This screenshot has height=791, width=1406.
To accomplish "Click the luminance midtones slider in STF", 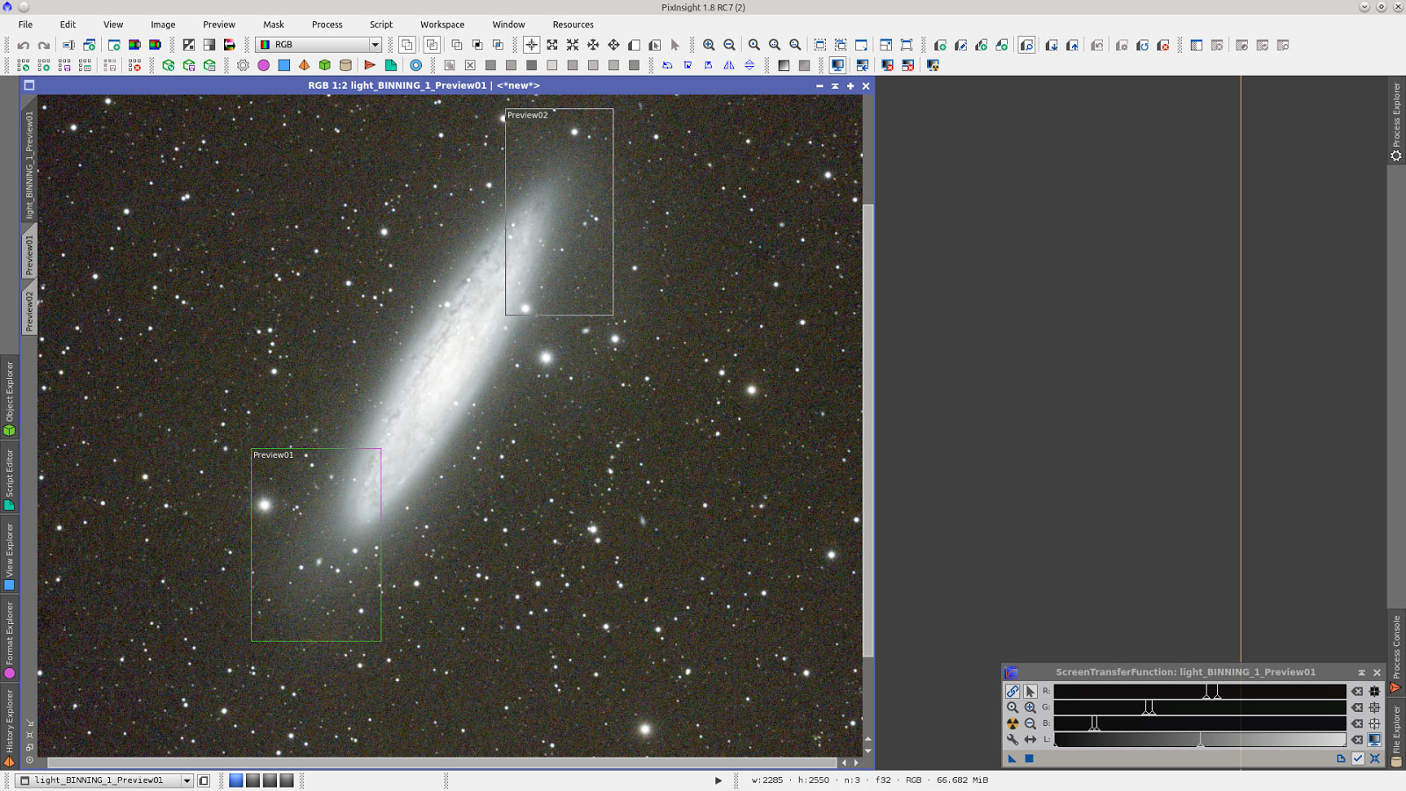I will [1201, 744].
